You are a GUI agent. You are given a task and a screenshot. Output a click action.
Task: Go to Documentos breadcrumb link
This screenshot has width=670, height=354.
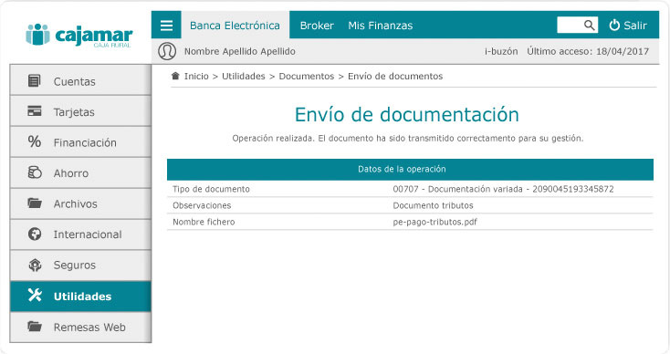point(307,76)
